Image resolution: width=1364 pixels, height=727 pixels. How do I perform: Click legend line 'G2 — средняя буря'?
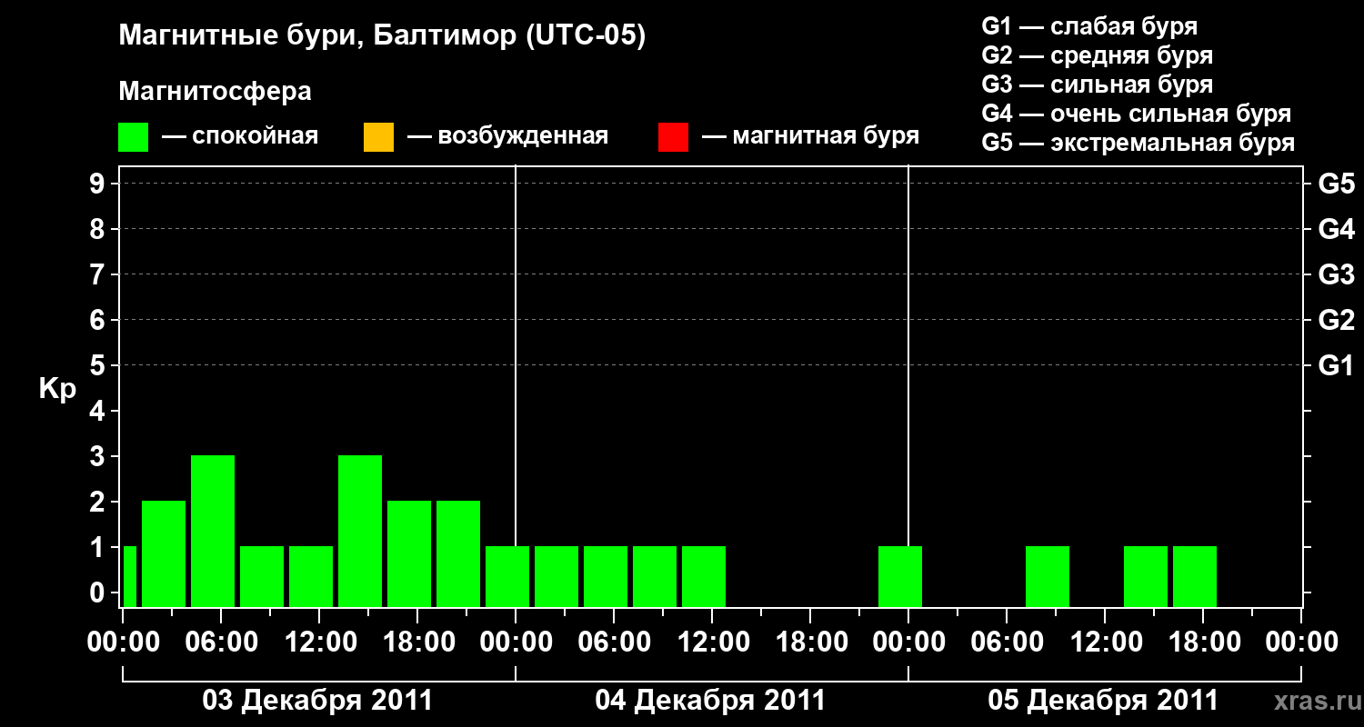(x=1097, y=55)
